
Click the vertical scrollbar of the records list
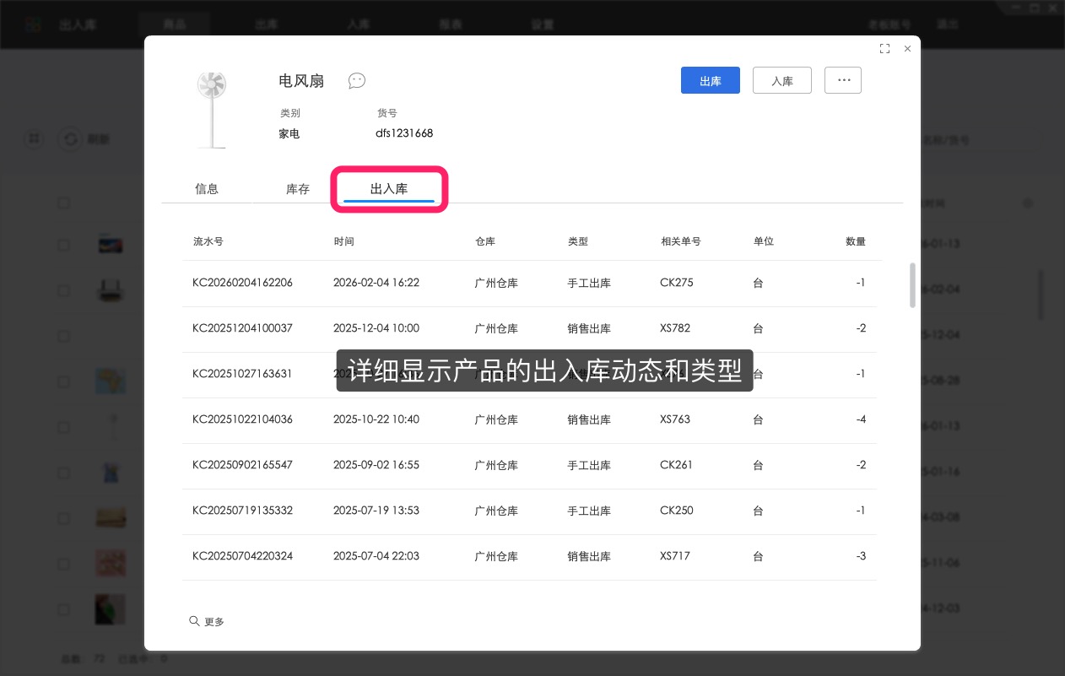[912, 287]
